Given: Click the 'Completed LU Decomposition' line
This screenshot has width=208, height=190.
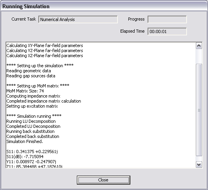Looking at the screenshot, I should tap(33, 126).
